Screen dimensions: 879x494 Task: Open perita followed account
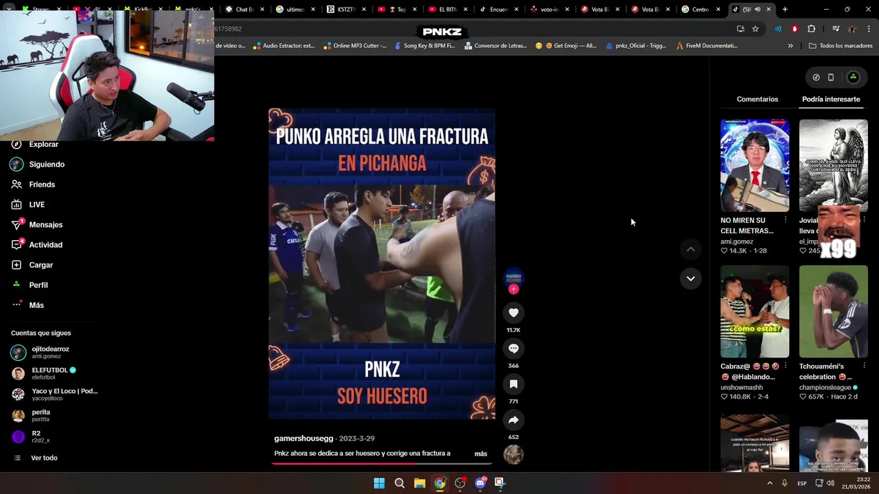click(32, 416)
